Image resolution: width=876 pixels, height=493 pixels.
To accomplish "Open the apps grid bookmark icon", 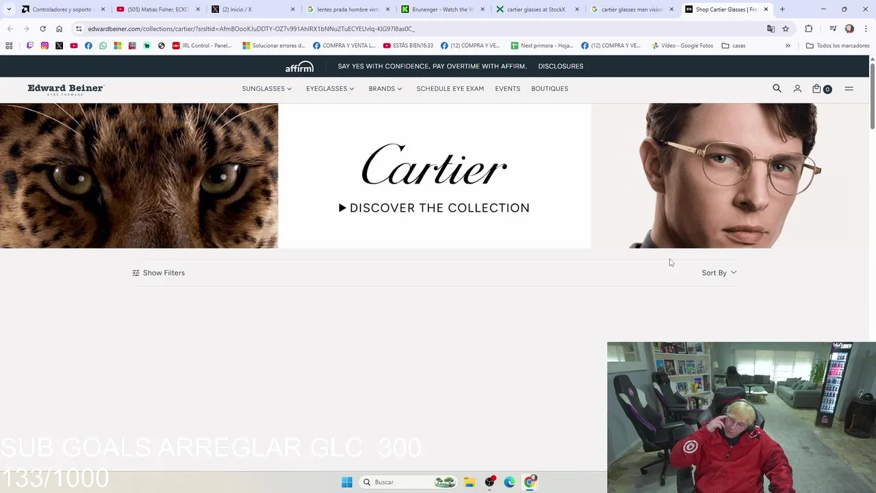I will tap(9, 46).
